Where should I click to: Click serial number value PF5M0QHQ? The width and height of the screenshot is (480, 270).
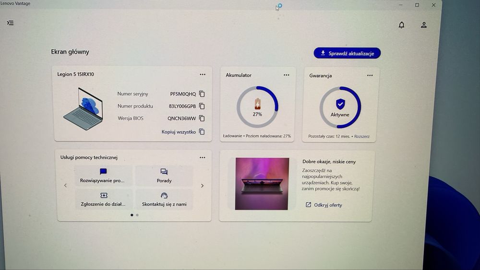click(183, 94)
